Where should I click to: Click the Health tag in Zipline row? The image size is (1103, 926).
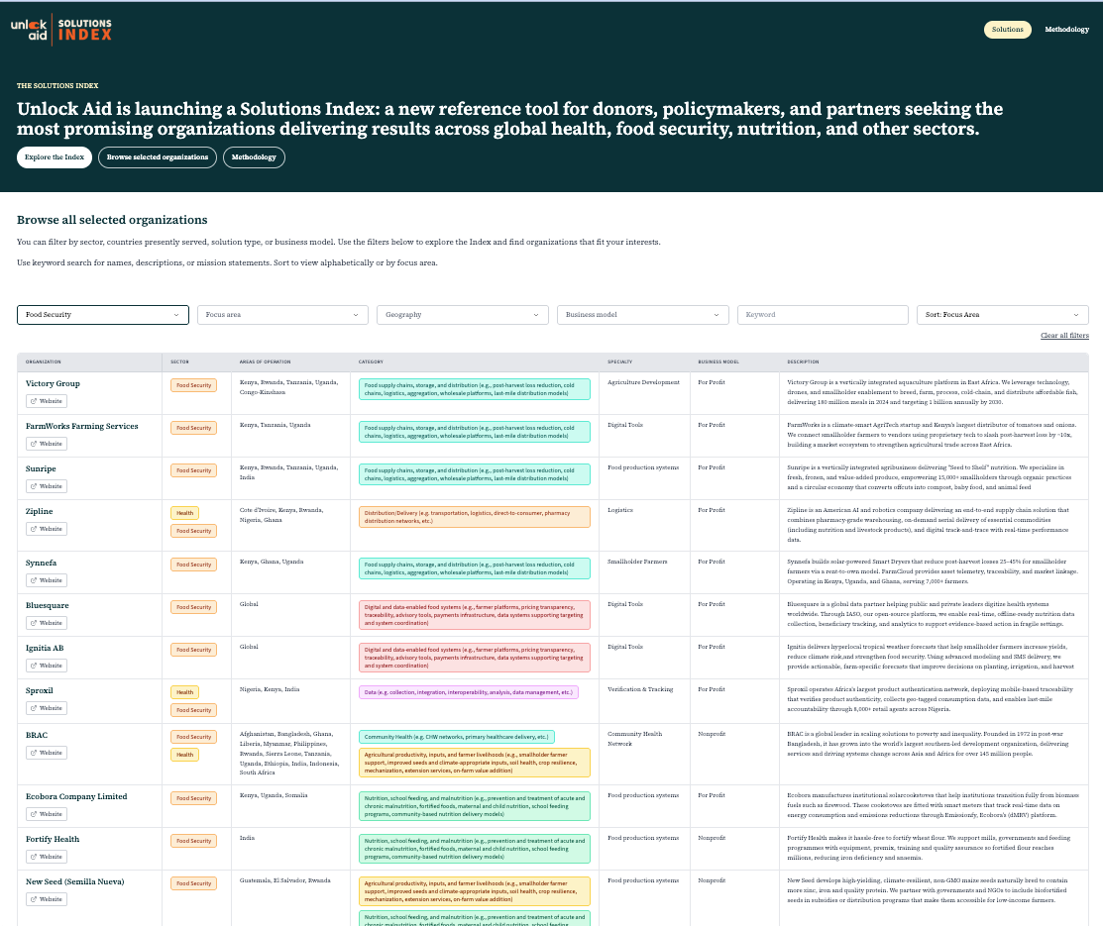tap(185, 513)
